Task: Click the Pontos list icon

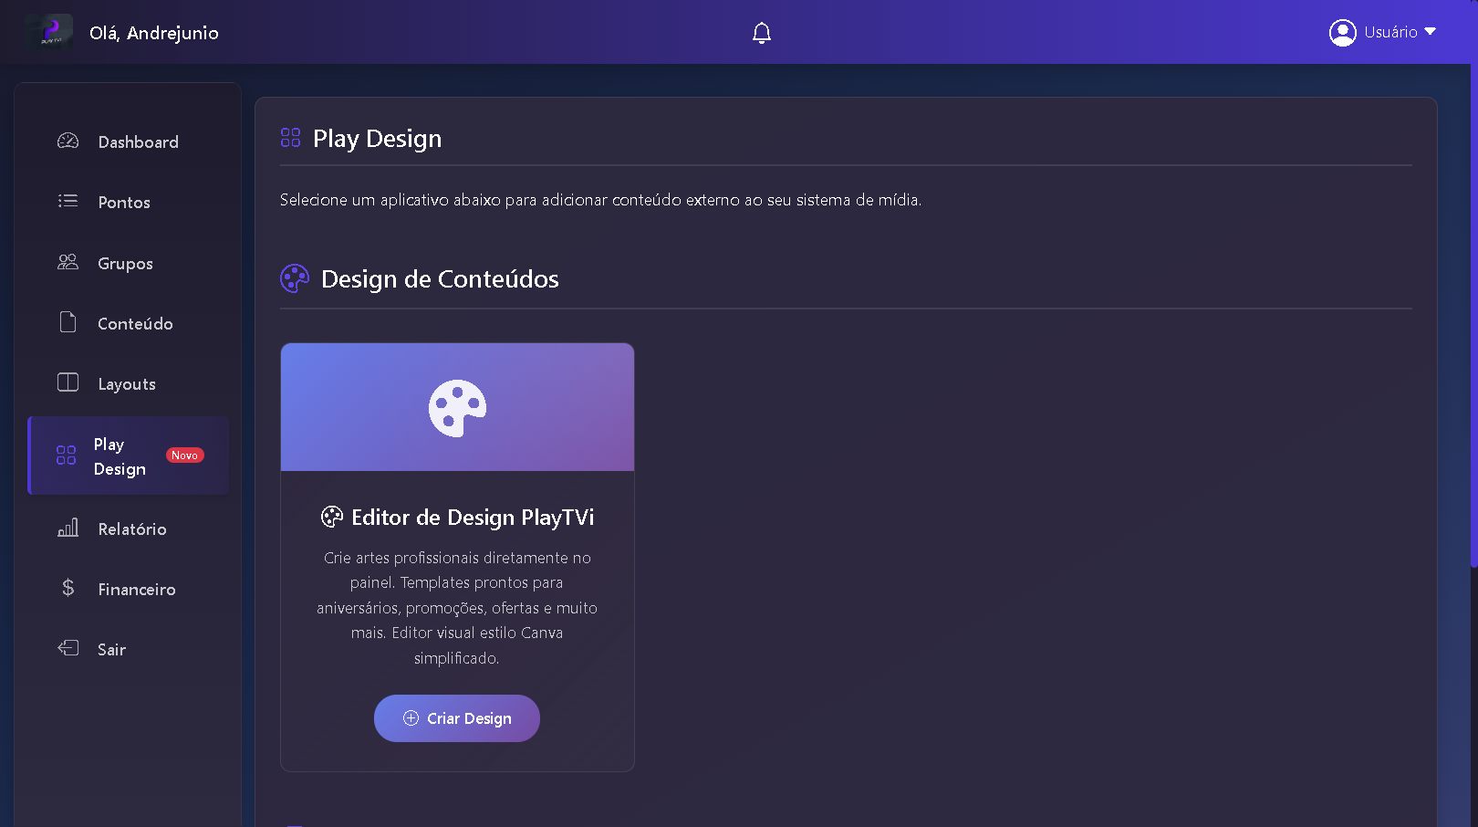Action: pyautogui.click(x=68, y=201)
